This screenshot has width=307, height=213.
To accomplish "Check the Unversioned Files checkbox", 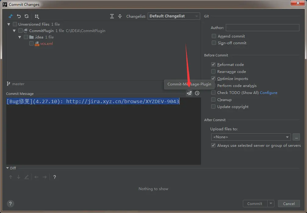I will [15, 24].
